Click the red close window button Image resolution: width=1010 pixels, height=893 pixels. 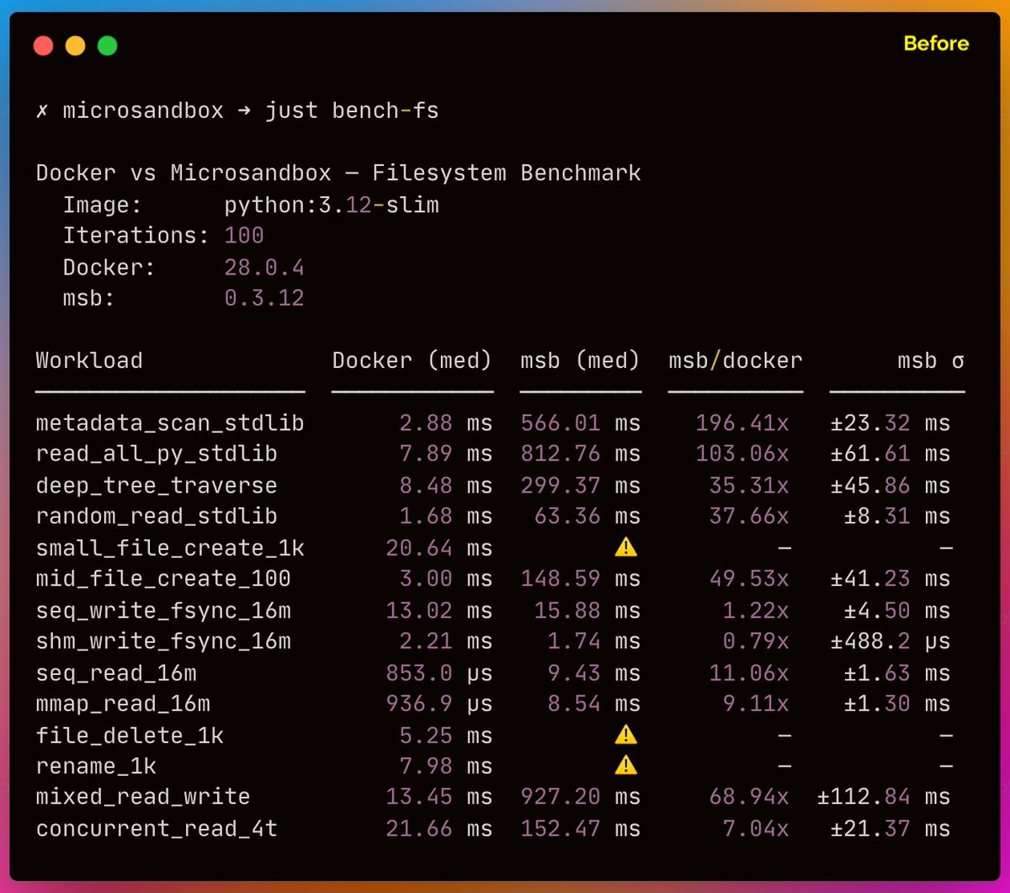pyautogui.click(x=43, y=45)
